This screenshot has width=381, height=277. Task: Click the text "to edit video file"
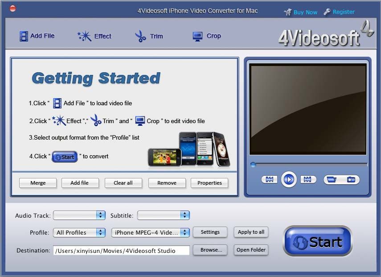tap(184, 121)
